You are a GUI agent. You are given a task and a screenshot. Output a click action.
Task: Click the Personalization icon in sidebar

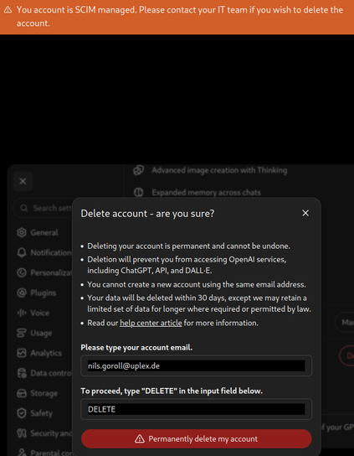(x=22, y=272)
